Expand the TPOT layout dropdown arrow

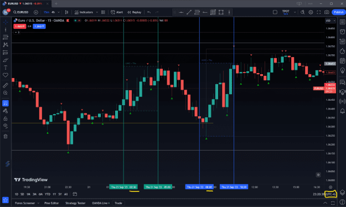tap(295, 12)
